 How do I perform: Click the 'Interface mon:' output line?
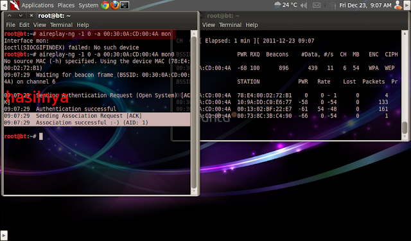pos(26,40)
